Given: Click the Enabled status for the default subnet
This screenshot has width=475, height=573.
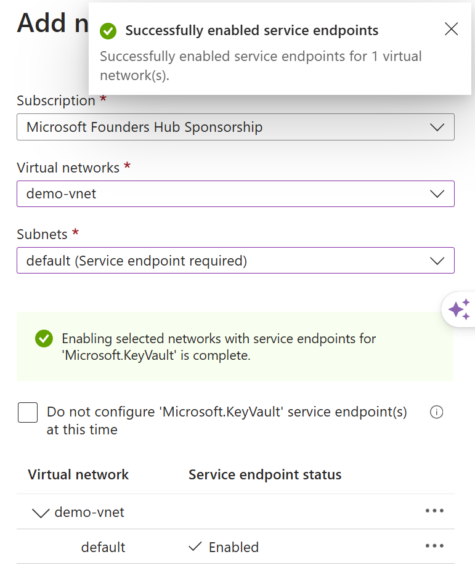Looking at the screenshot, I should point(224,547).
